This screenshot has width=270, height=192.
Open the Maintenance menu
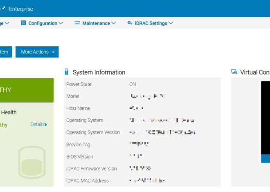95,23
